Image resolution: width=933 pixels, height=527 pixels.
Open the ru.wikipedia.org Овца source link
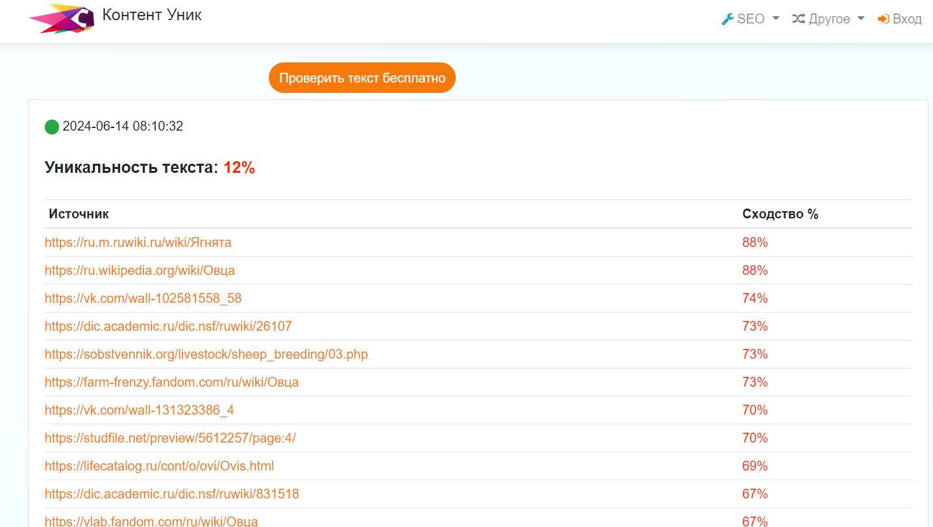click(140, 270)
